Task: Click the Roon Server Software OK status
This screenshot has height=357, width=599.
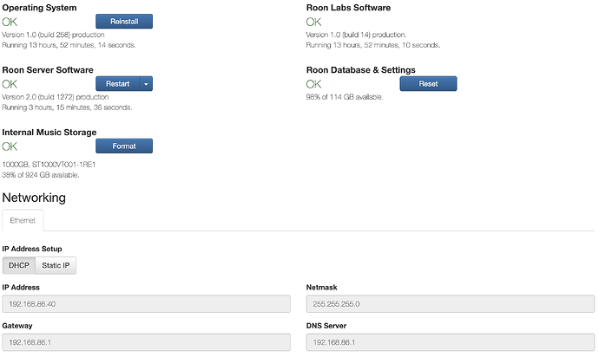Action: pos(10,84)
